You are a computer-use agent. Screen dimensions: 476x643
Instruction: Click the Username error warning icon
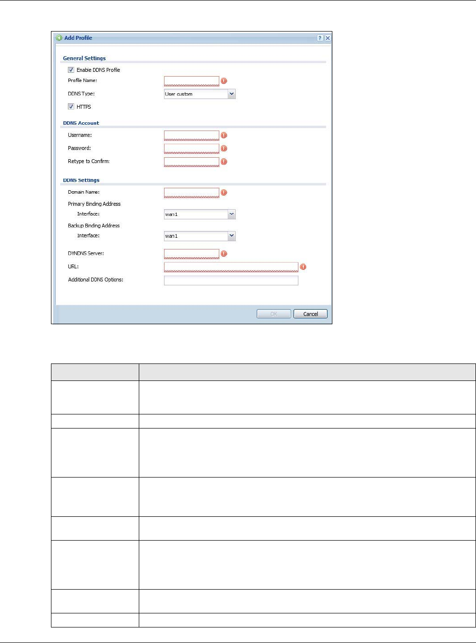click(x=224, y=135)
